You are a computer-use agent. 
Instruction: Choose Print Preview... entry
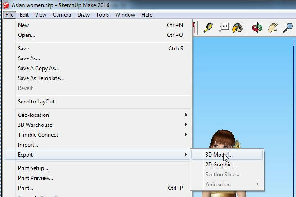(98, 178)
